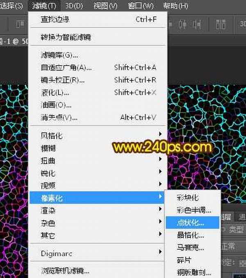This screenshot has height=278, width=246.
Task: Open the 视图(V) menu
Action: point(105,6)
